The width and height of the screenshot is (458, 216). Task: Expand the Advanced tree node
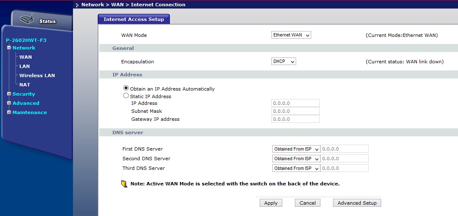tap(9, 103)
